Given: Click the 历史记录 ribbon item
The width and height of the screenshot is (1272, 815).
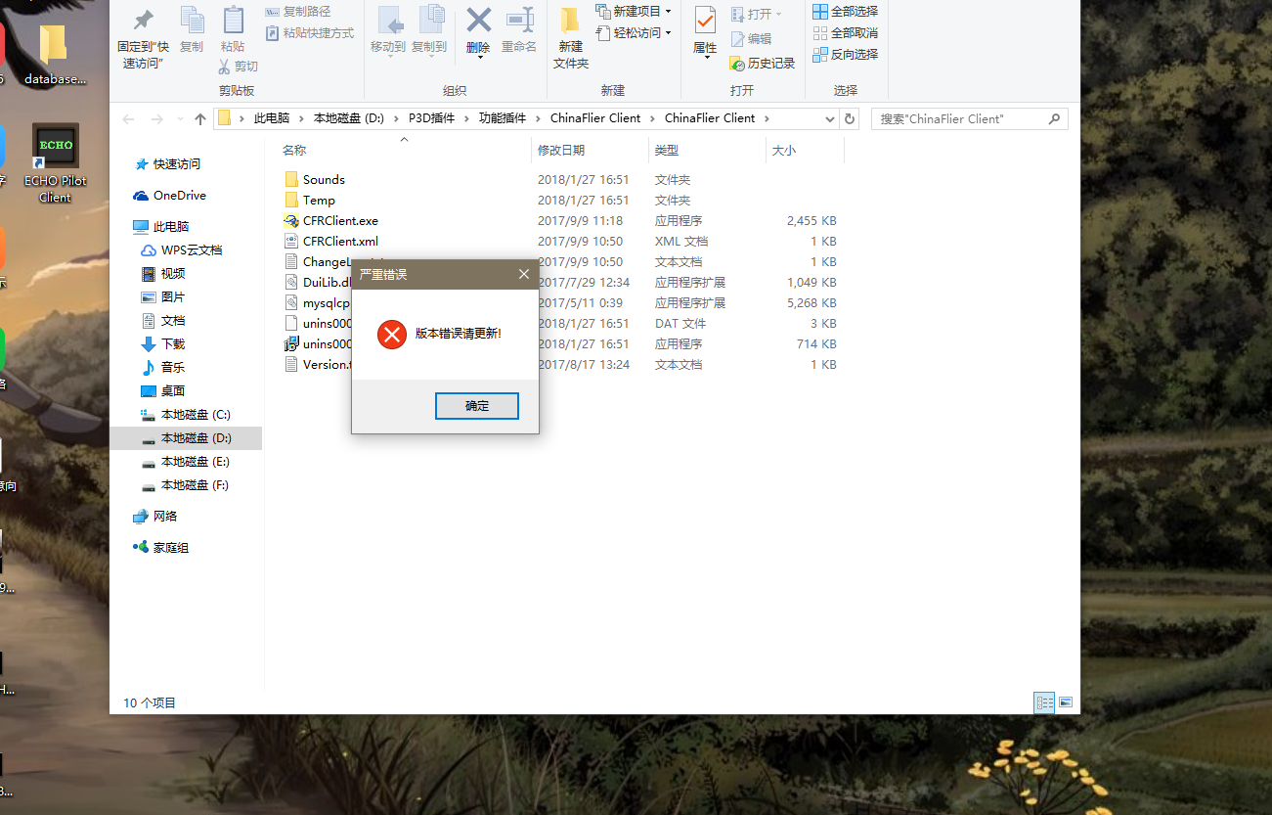Looking at the screenshot, I should (763, 63).
